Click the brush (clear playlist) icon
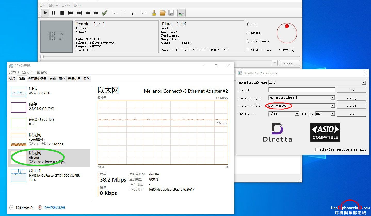371x216 pixels. 154,13
